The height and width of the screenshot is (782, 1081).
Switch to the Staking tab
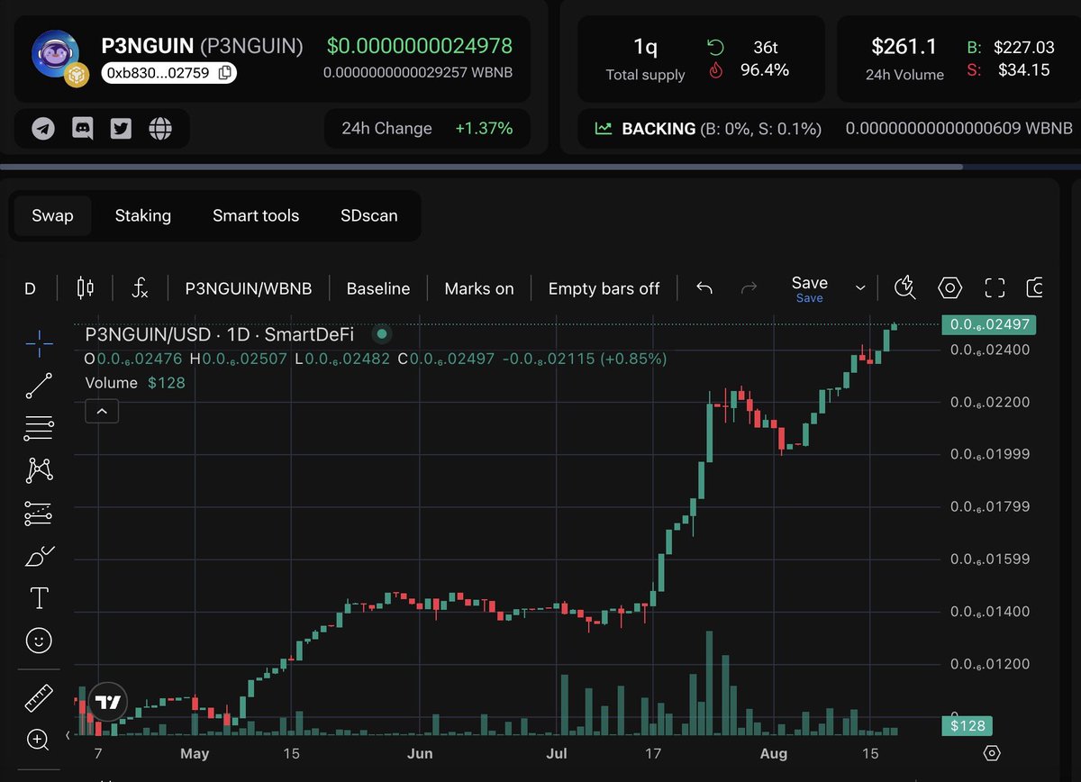tap(143, 215)
